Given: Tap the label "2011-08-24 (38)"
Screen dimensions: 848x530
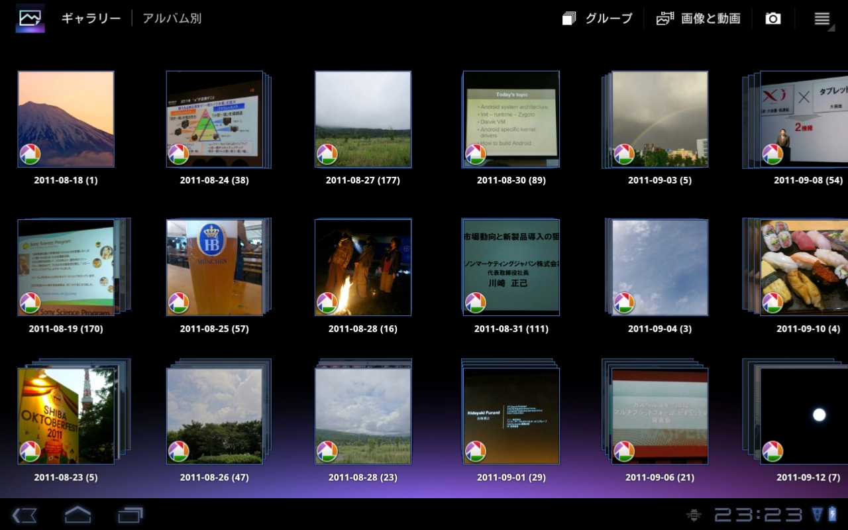Looking at the screenshot, I should 215,180.
